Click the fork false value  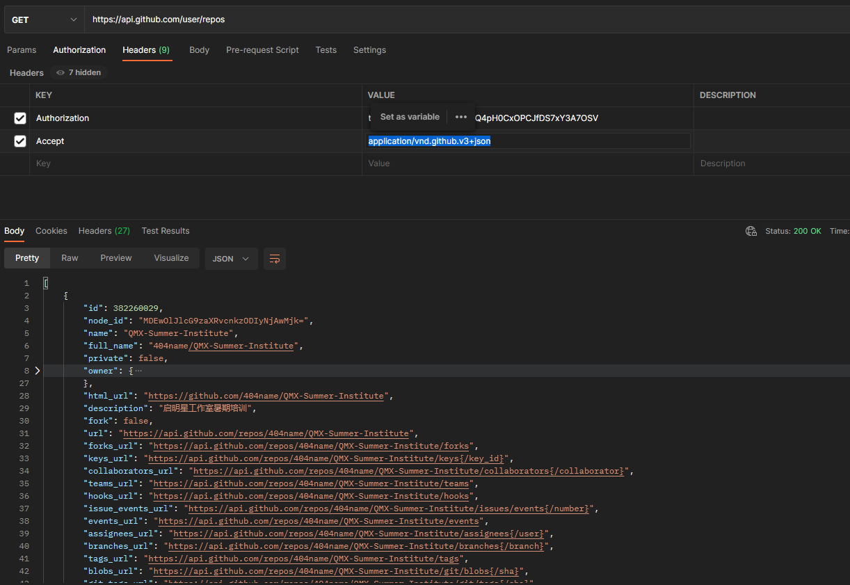click(136, 421)
